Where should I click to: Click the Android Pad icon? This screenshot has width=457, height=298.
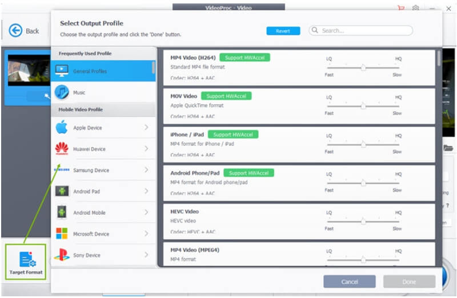click(x=62, y=191)
